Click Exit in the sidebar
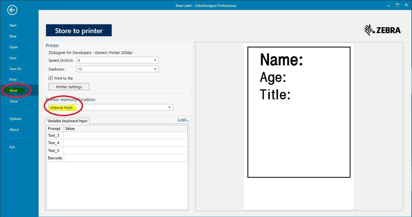Image resolution: width=412 pixels, height=217 pixels. pos(12,147)
